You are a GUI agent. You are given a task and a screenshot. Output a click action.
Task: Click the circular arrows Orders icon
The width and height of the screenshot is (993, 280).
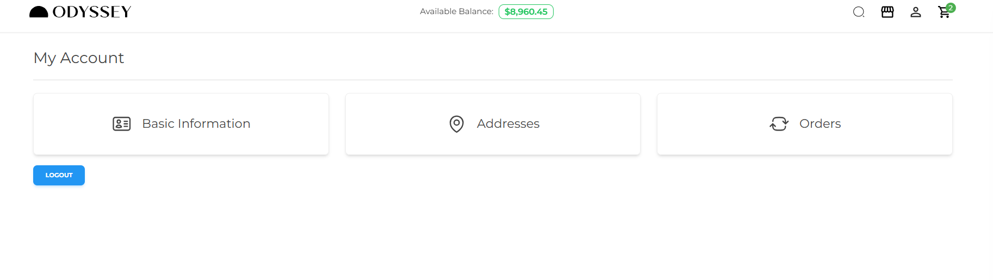point(779,124)
